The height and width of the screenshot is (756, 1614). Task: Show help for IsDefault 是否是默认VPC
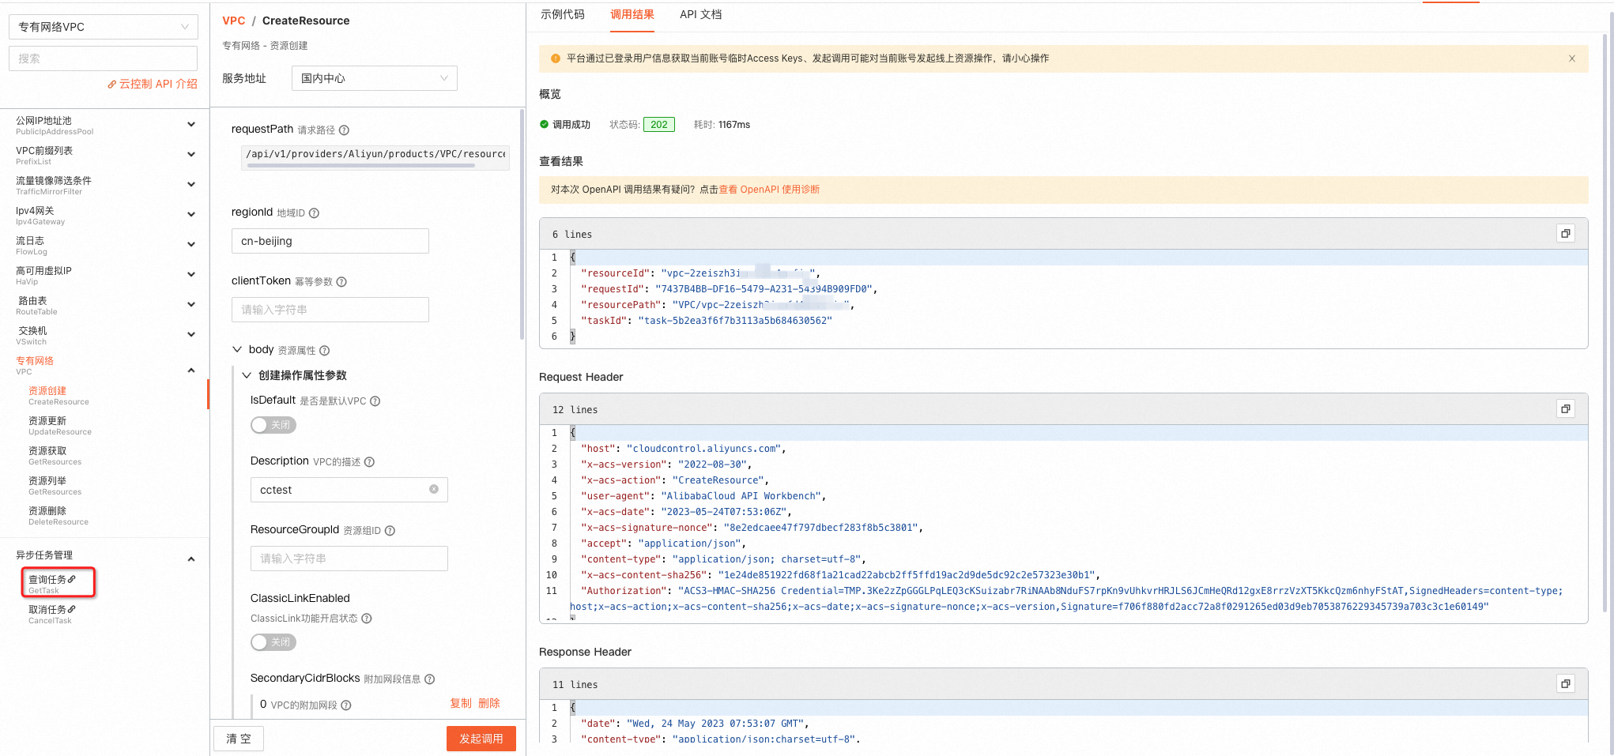pos(375,401)
